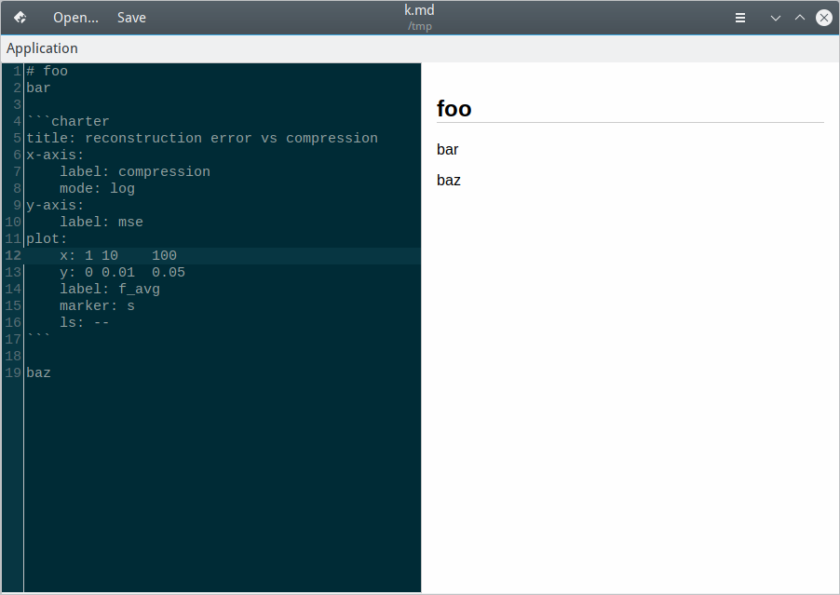Click the 'baz' line in the editor
Image resolution: width=840 pixels, height=595 pixels.
click(x=38, y=372)
